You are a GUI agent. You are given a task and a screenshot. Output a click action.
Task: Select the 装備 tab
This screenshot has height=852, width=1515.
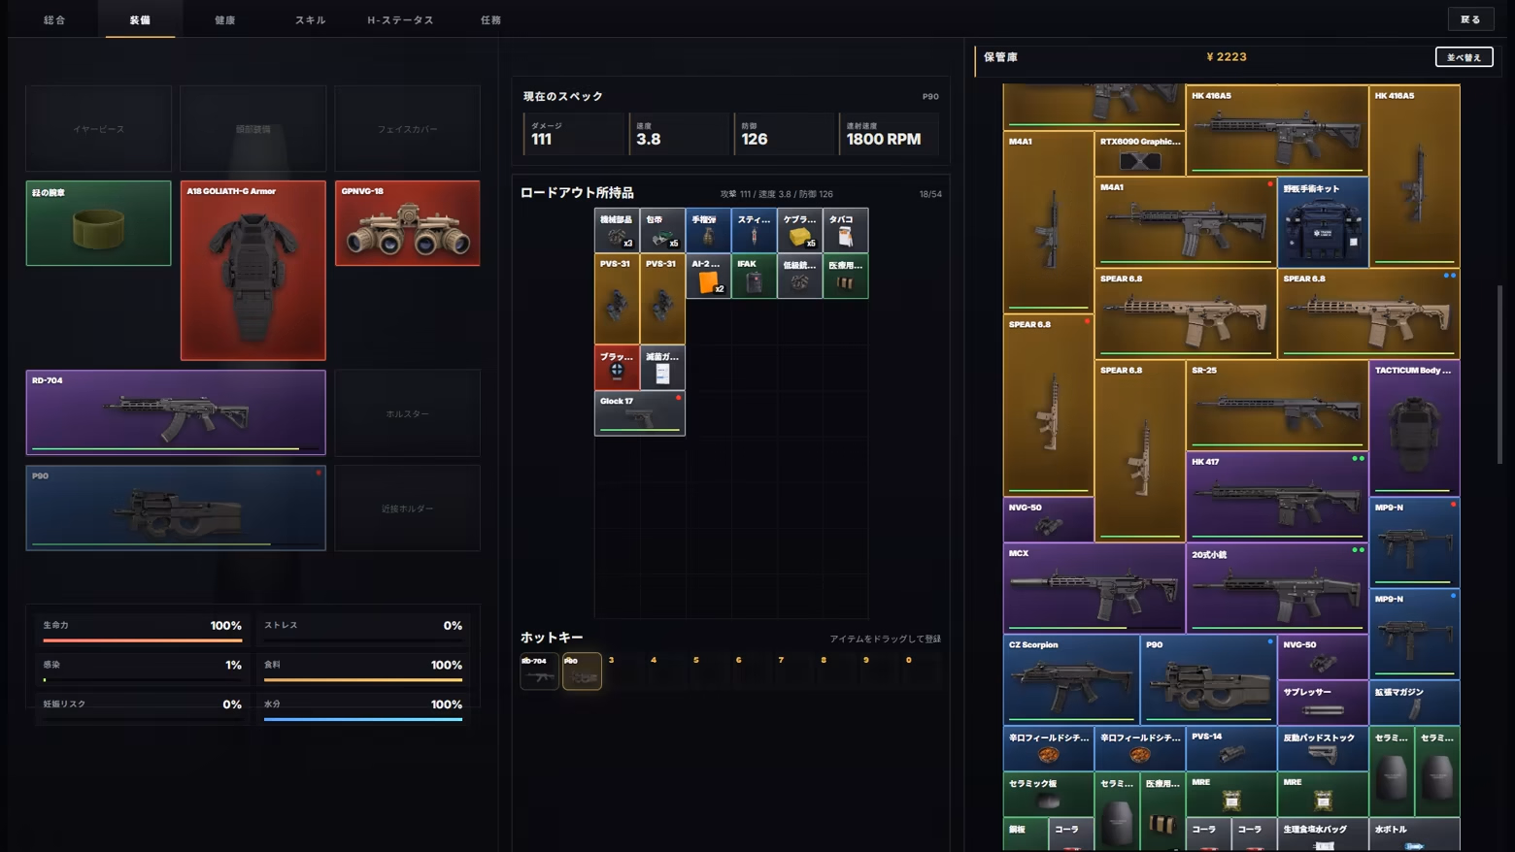140,19
